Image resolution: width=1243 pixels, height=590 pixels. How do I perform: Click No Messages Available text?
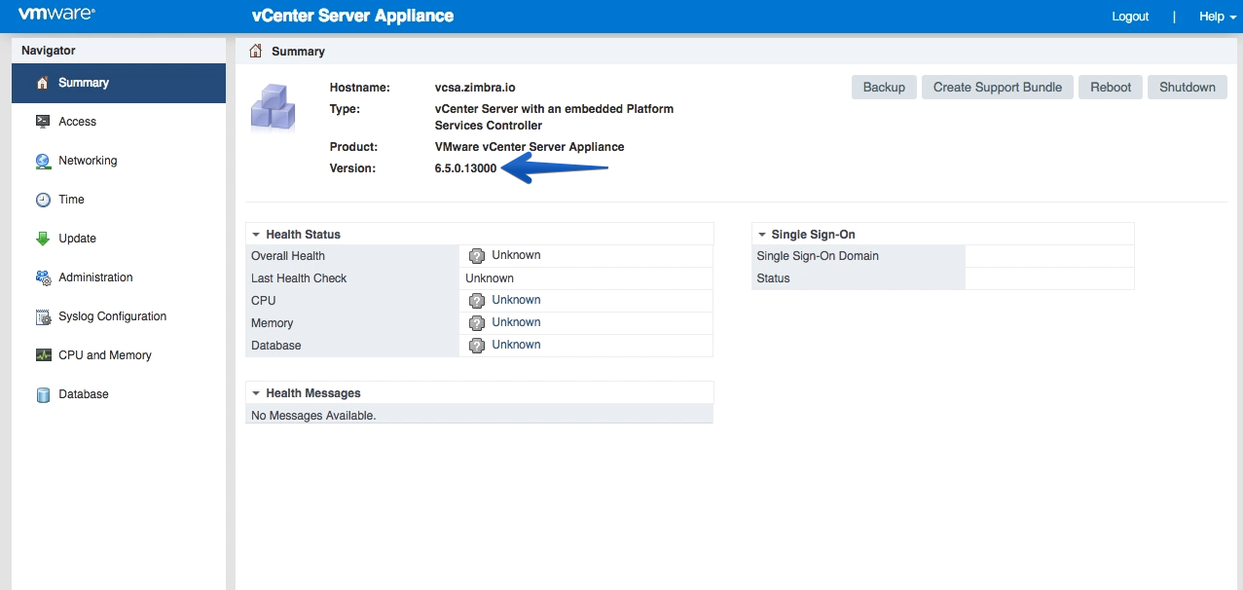pos(313,416)
